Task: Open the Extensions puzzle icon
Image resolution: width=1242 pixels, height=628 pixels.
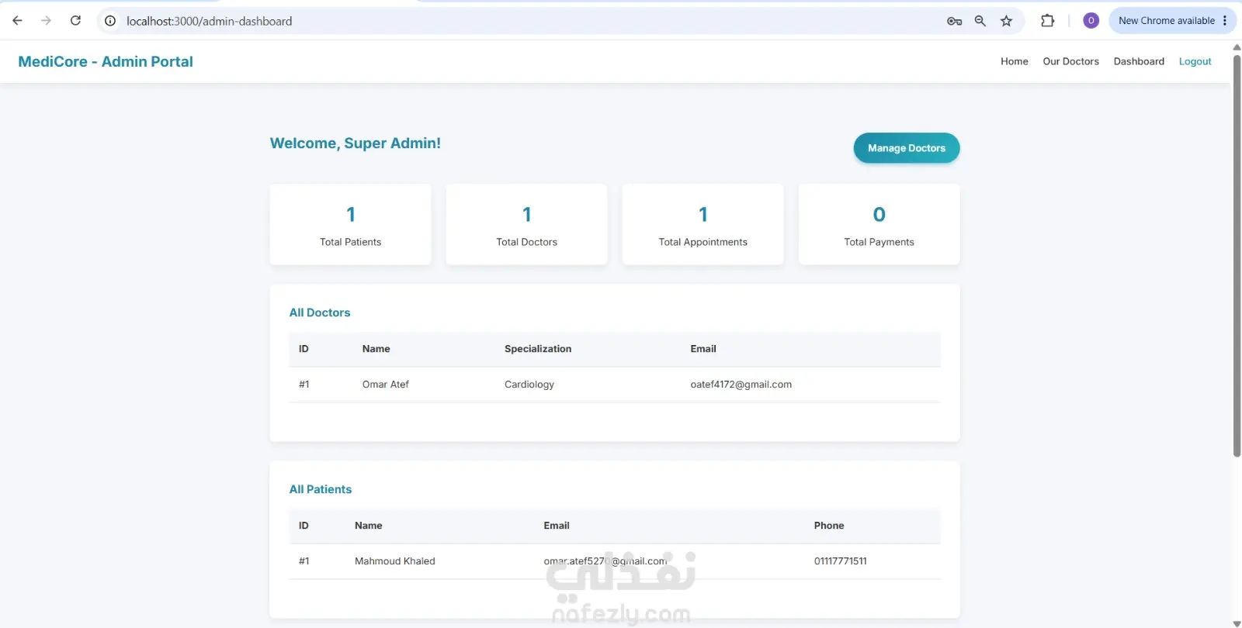Action: [x=1047, y=21]
